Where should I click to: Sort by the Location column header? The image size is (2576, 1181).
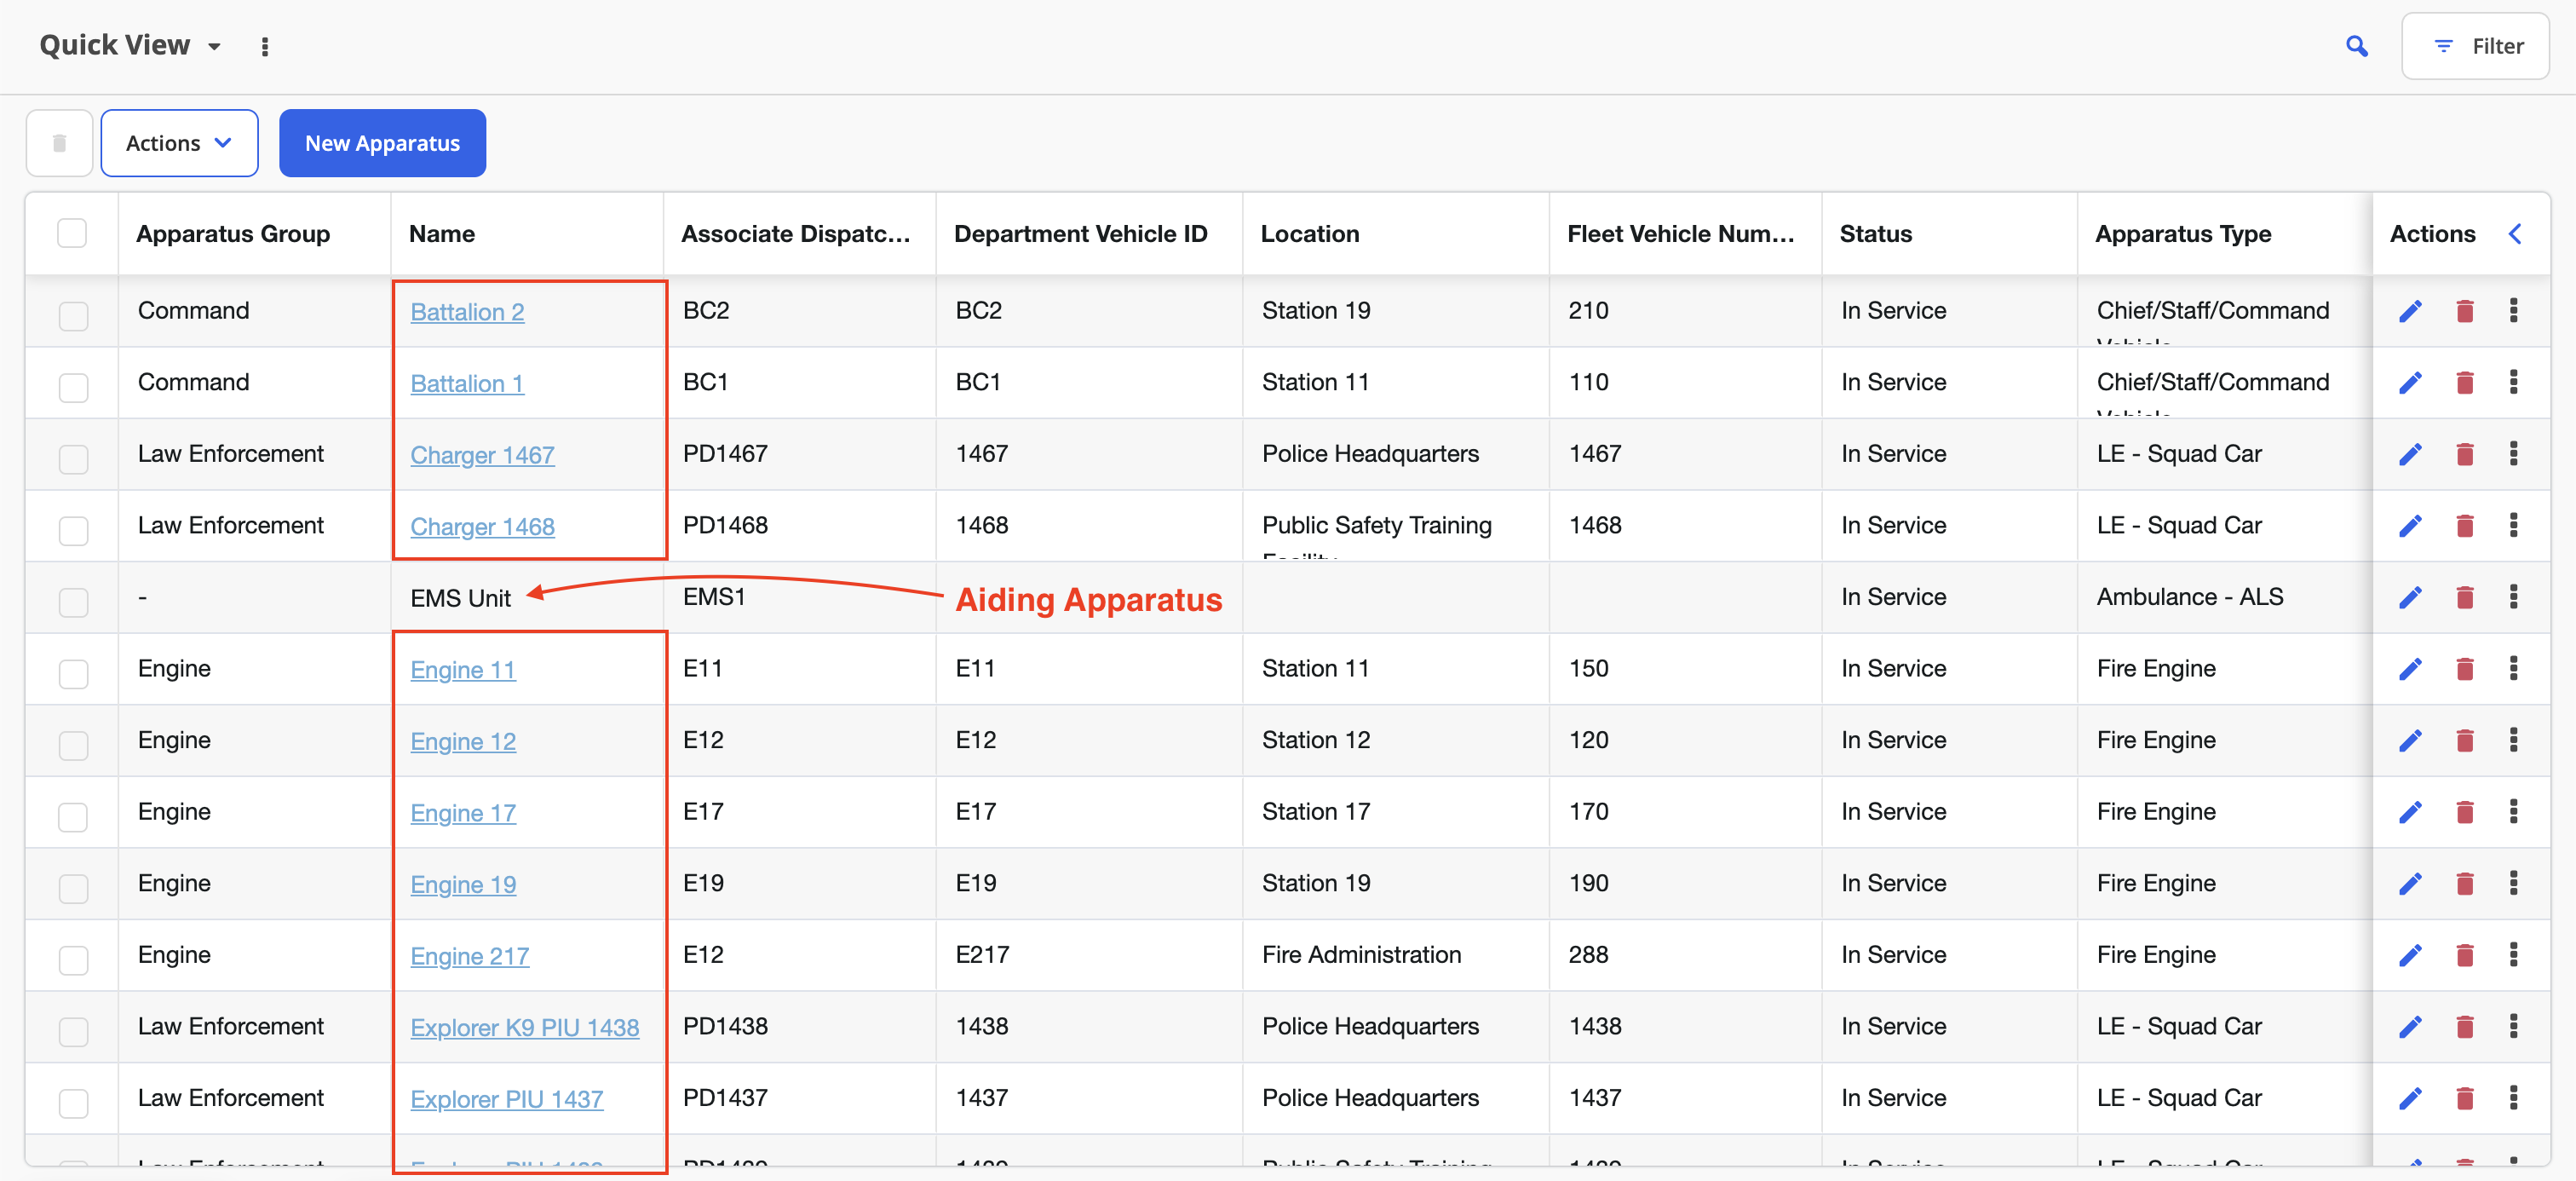[1309, 234]
